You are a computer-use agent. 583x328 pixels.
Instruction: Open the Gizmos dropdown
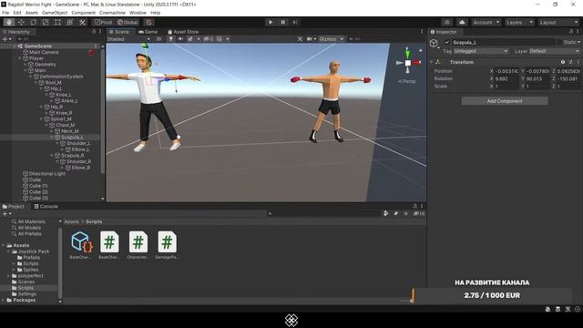coord(331,39)
